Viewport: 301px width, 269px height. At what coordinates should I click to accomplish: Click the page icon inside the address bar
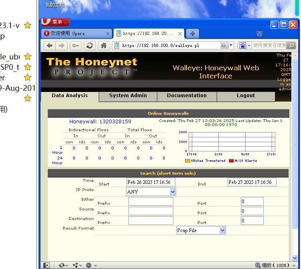(117, 45)
